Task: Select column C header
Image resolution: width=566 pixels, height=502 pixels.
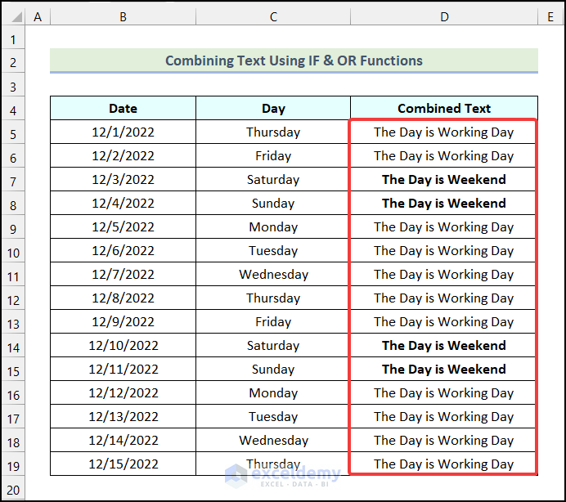Action: pyautogui.click(x=273, y=16)
